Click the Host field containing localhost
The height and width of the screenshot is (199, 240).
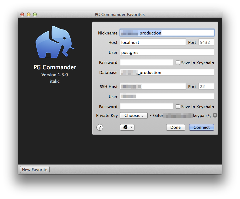153,42
